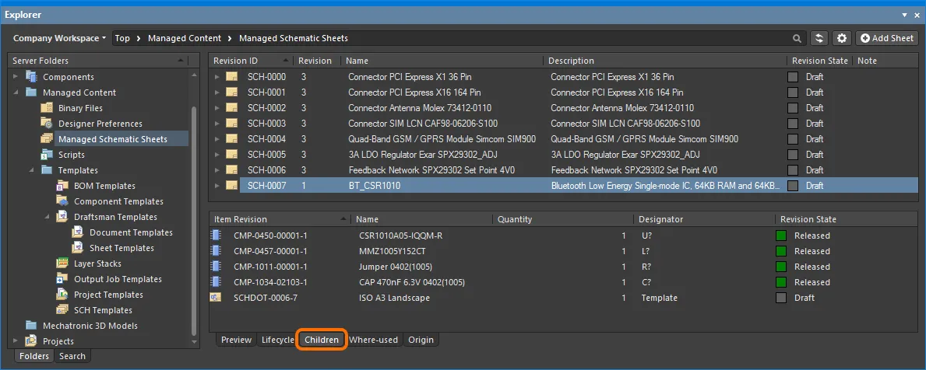
Task: Open the Company Workspace dropdown
Action: [59, 38]
